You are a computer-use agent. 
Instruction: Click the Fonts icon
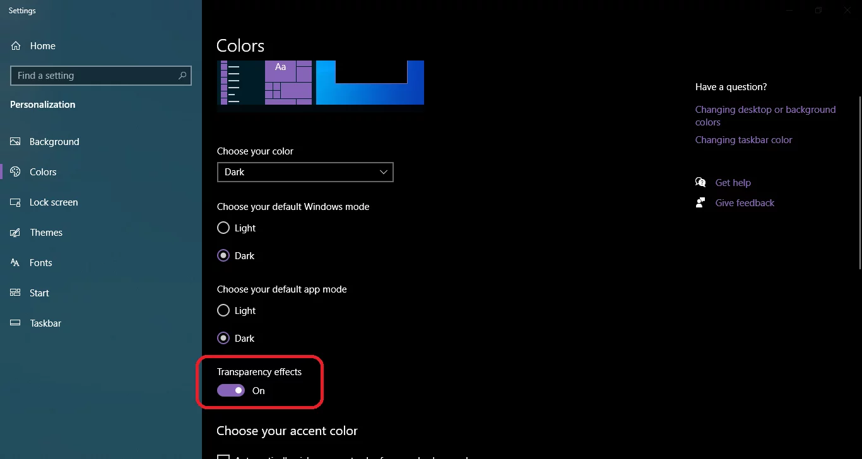pos(16,263)
